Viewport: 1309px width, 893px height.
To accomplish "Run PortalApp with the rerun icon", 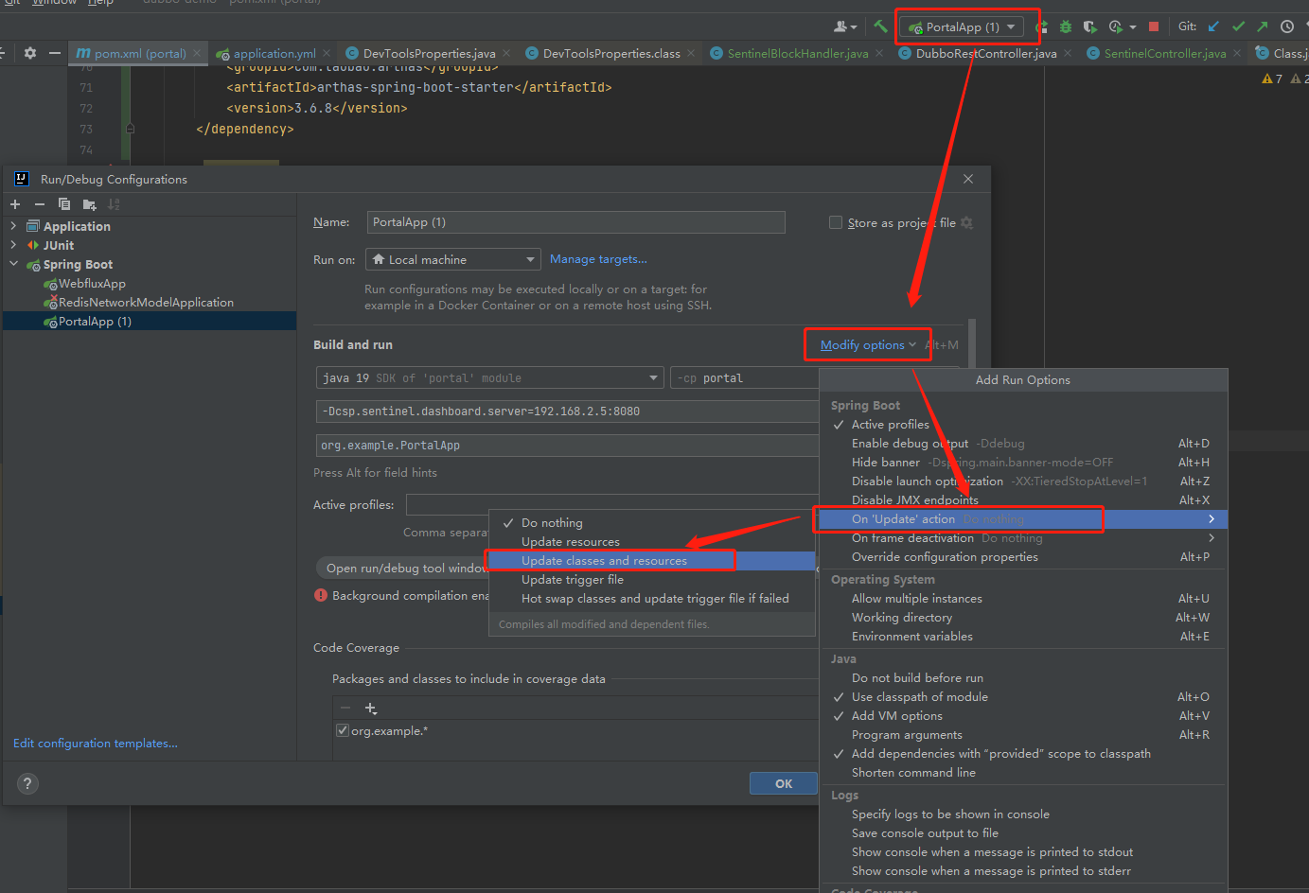I will (1042, 26).
